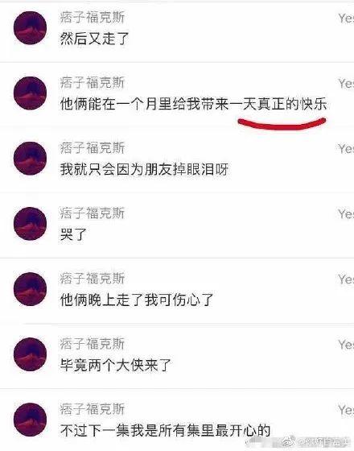The image size is (354, 451).
Task: Tap avatar beside "毕竟两个大侠来了"
Action: 30,354
